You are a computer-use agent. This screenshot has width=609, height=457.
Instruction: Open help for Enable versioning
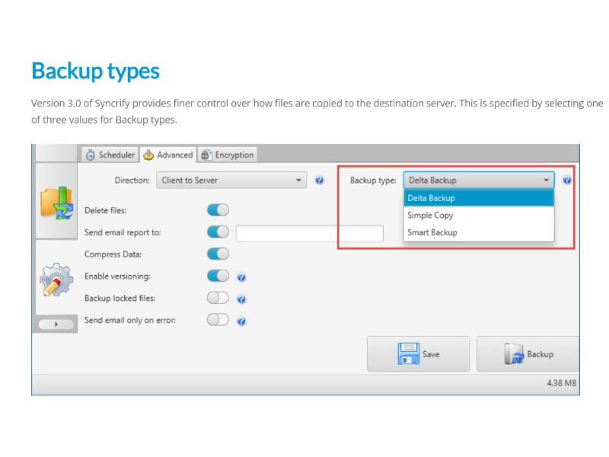241,277
